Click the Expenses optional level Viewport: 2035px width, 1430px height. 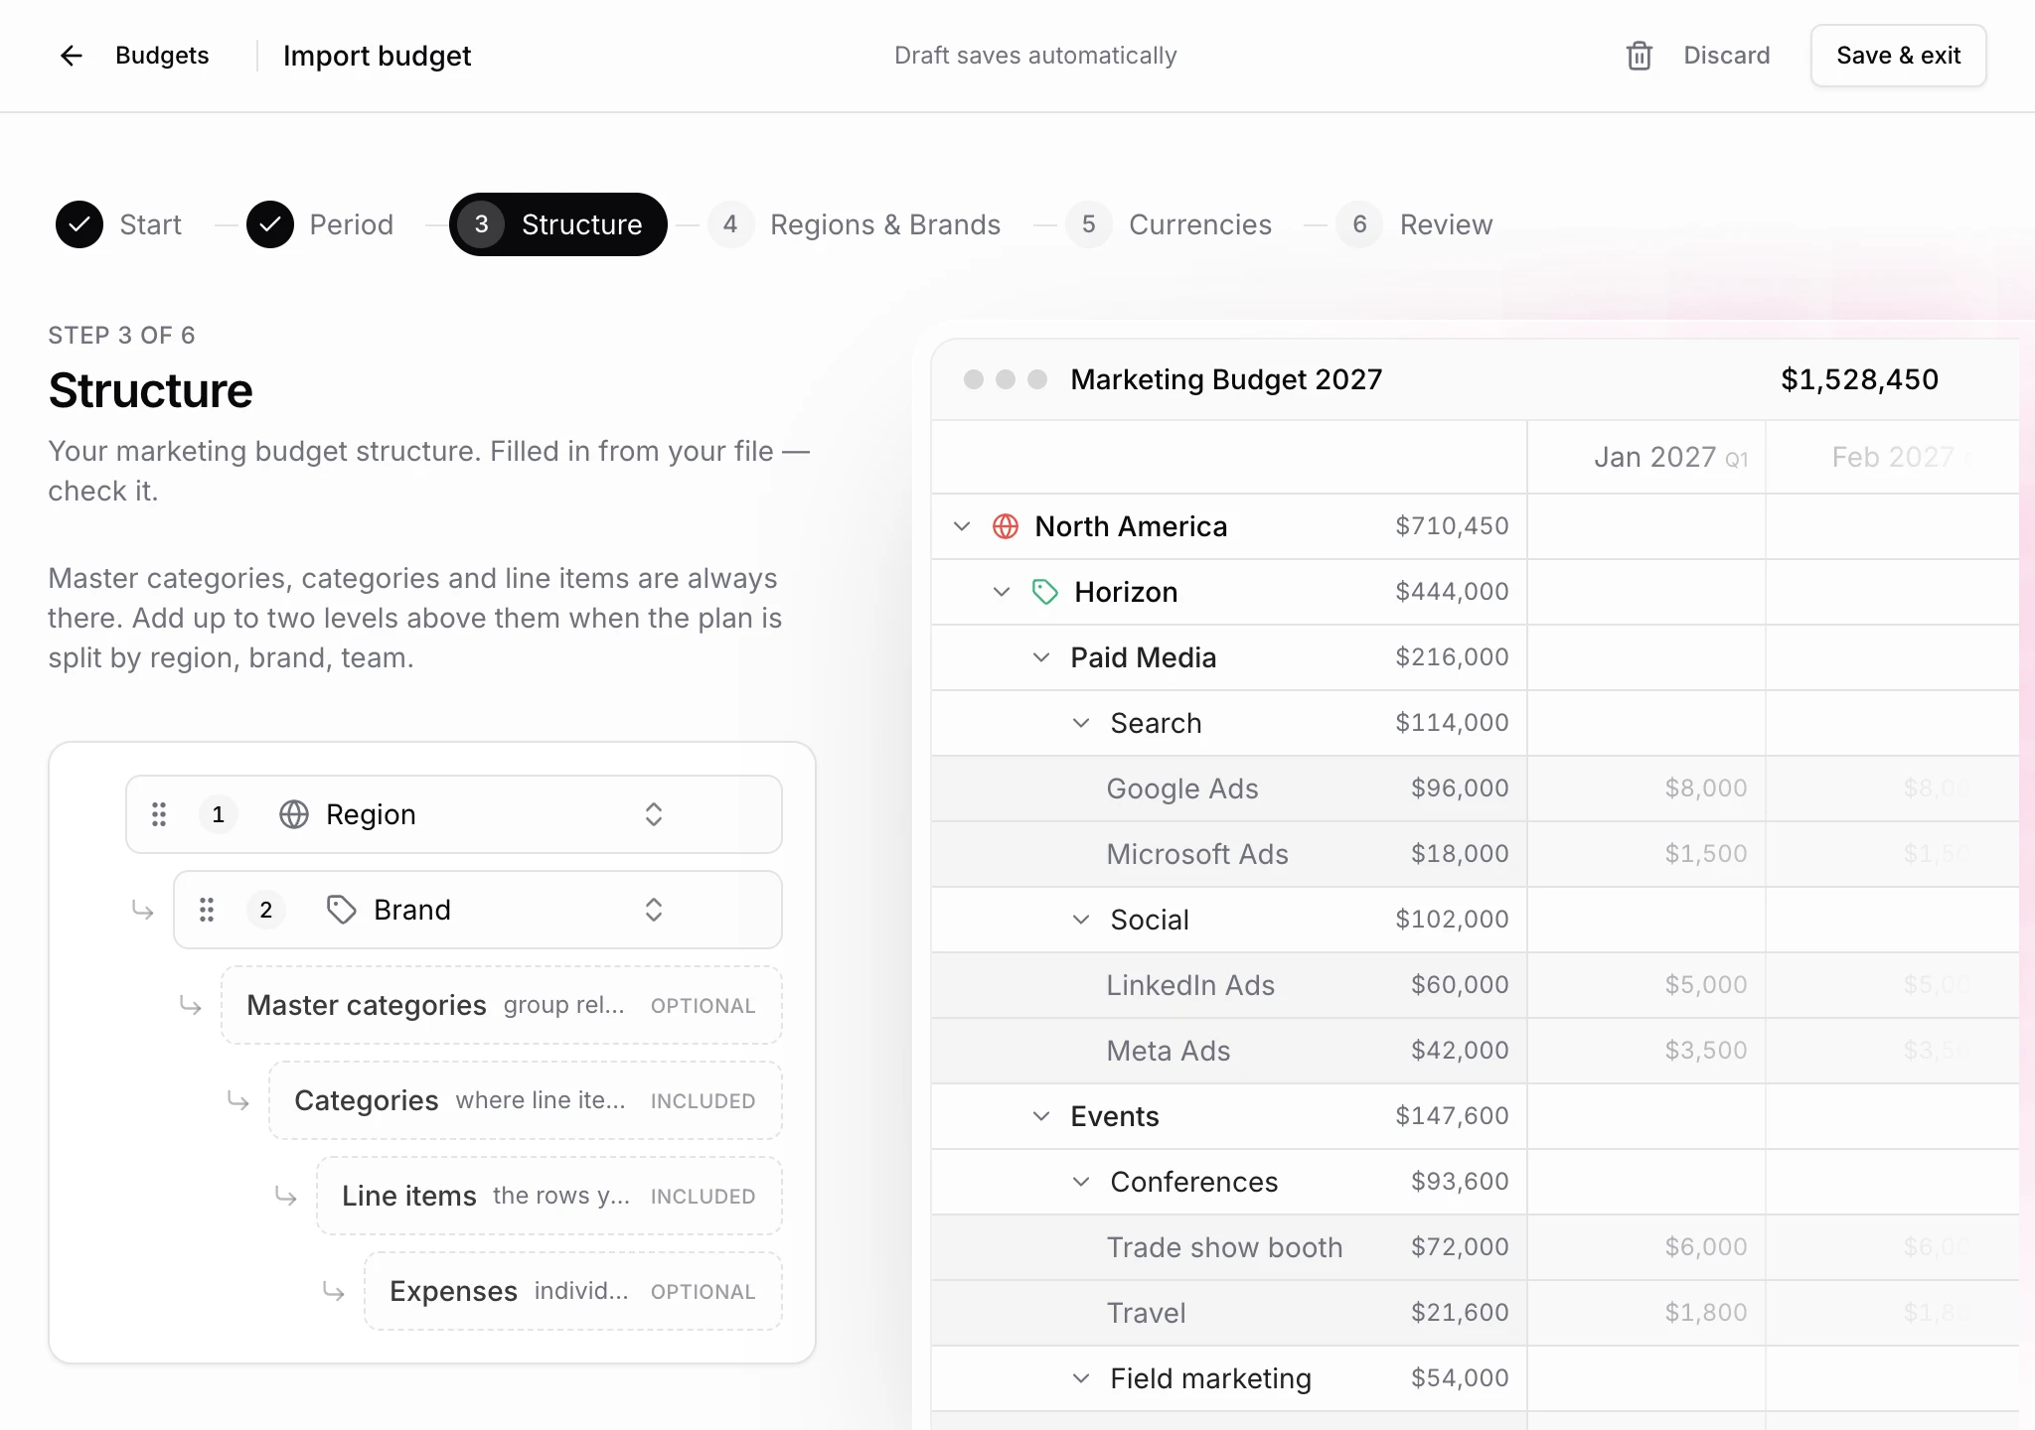click(573, 1291)
